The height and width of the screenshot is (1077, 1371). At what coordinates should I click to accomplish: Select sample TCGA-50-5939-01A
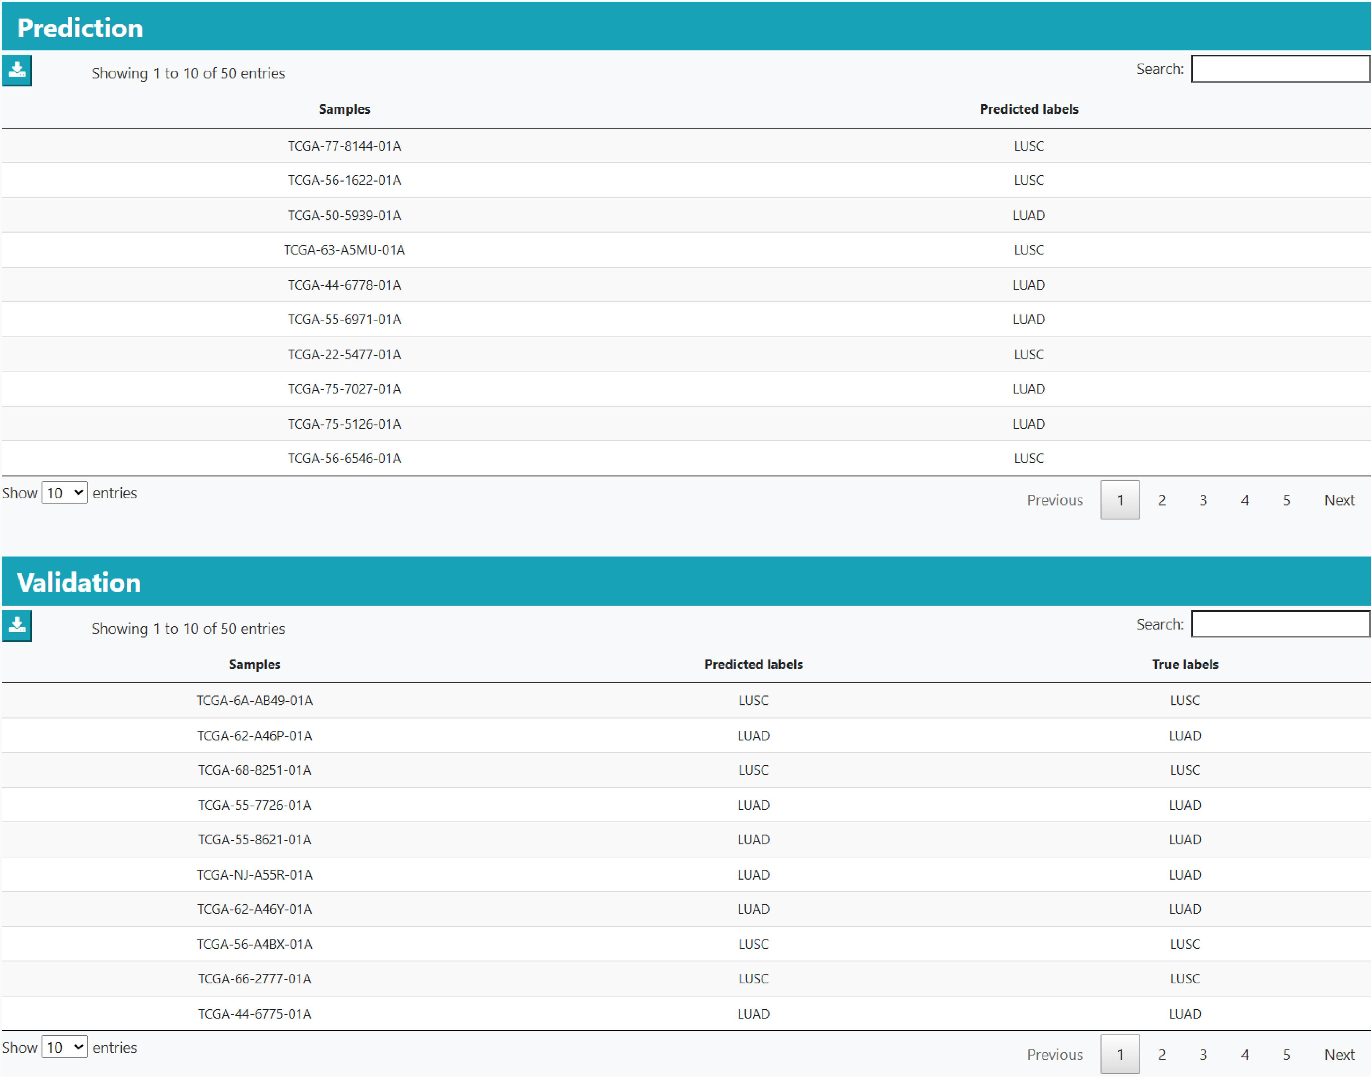point(344,216)
